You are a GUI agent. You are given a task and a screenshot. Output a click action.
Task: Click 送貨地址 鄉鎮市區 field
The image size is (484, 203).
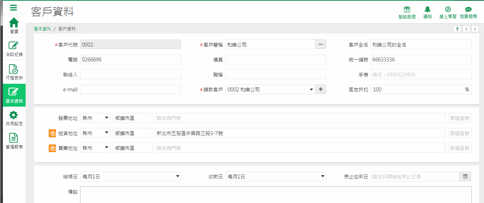point(132,133)
